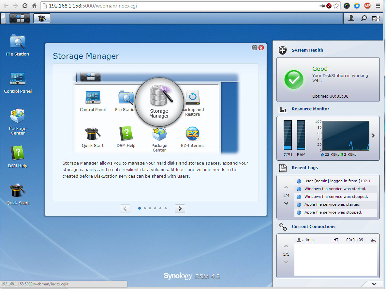This screenshot has width=386, height=289.
Task: Page up in Recent Logs
Action: tap(286, 187)
